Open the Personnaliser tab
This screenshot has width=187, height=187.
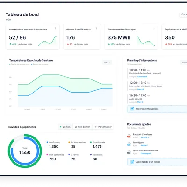click(x=103, y=127)
